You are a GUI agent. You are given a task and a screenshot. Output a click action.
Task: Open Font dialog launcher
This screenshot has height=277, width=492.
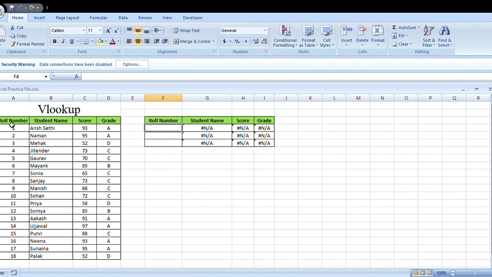point(119,52)
